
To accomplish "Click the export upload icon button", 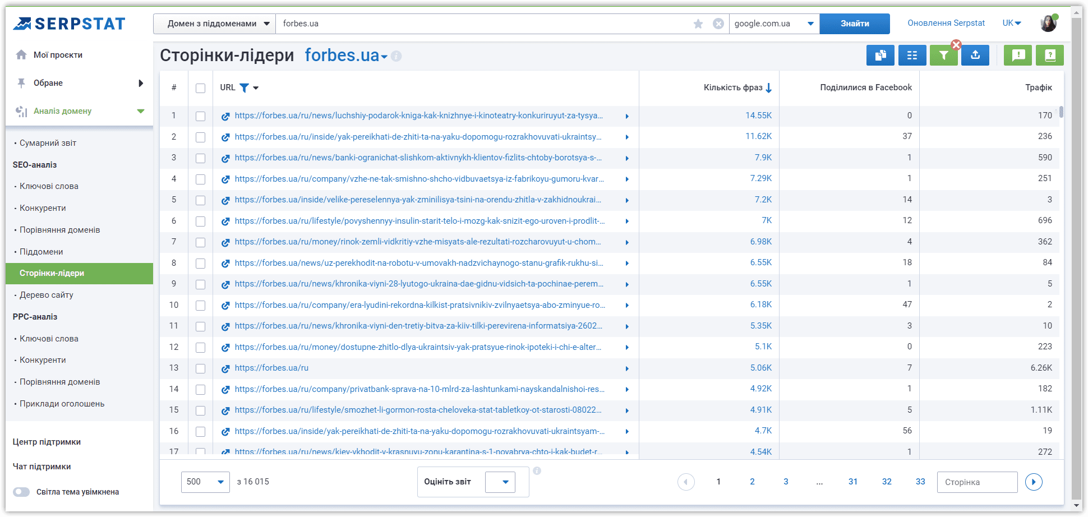I will [x=975, y=55].
